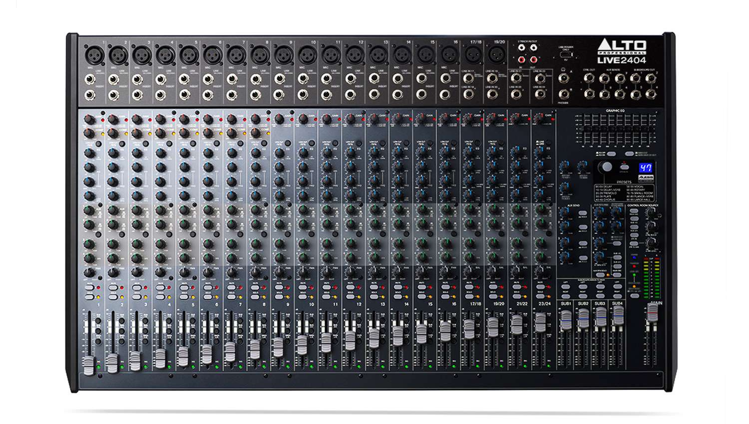This screenshot has height=424, width=749.
Task: Click the USB Power Only port
Action: point(566,55)
